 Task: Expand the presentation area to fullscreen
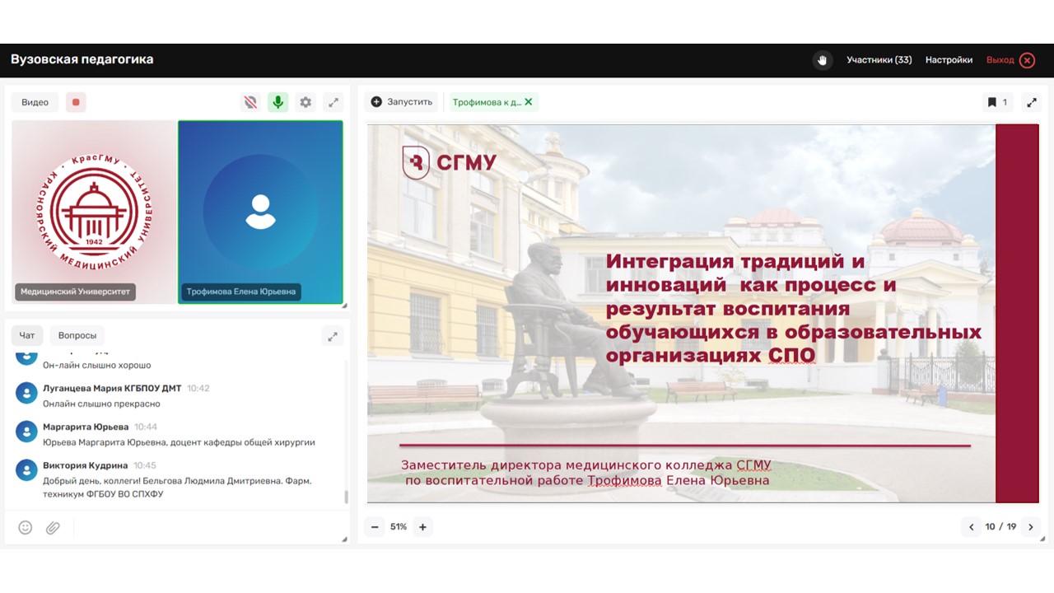click(x=1031, y=102)
